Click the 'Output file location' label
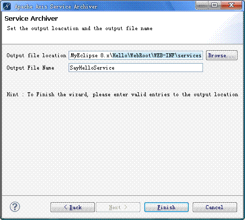This screenshot has height=220, width=245. [36, 55]
